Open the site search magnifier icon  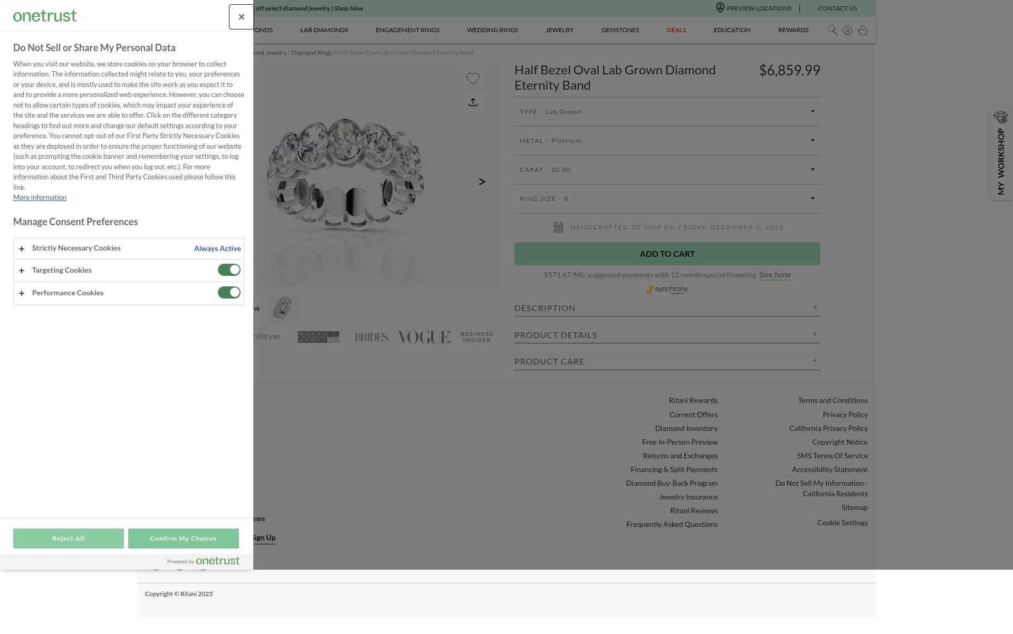pos(832,31)
